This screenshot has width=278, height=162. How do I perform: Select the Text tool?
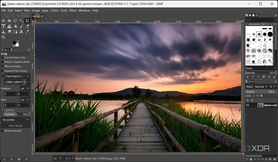[21, 32]
